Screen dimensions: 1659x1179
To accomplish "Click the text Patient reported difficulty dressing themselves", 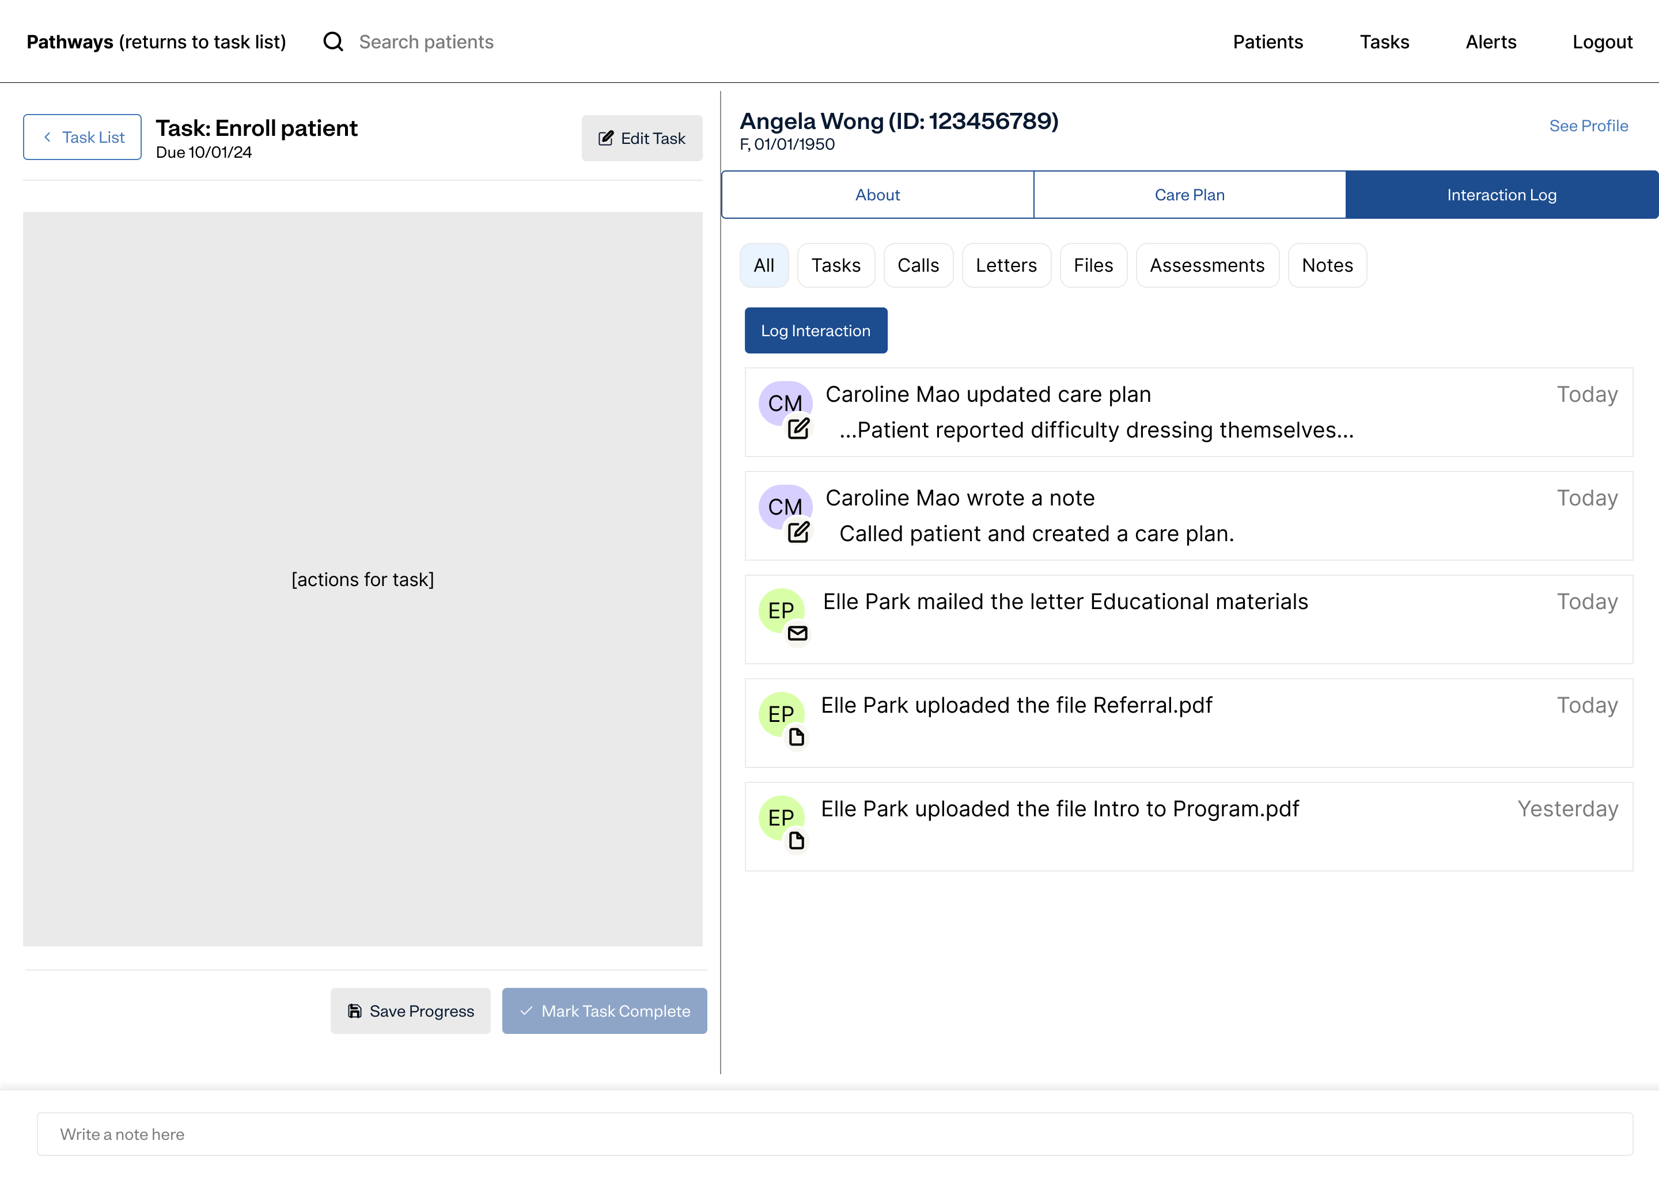I will (1097, 430).
